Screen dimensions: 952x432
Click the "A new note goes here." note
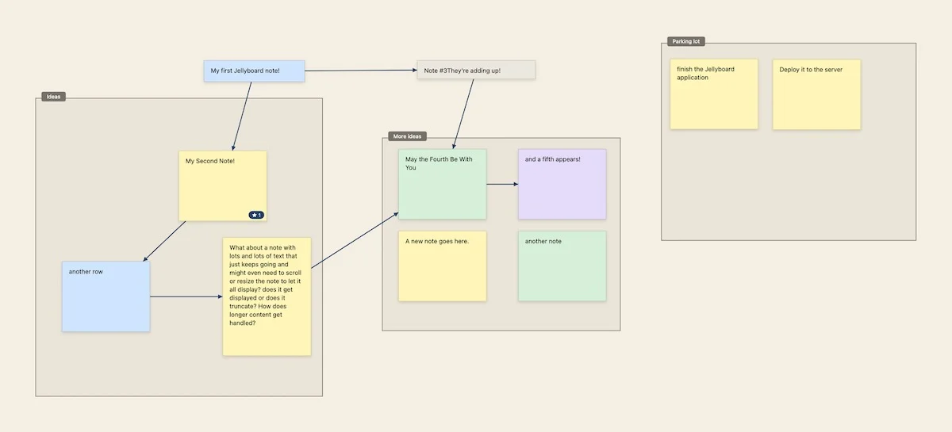(x=442, y=266)
